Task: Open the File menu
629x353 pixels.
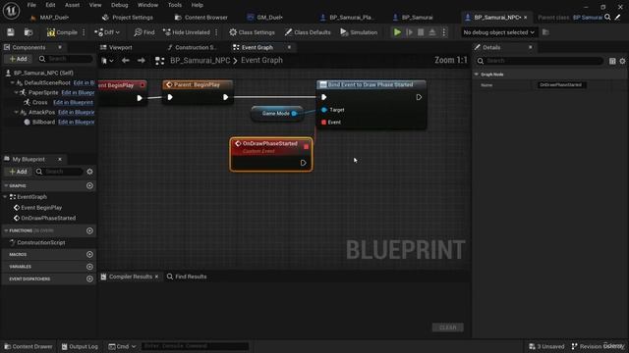Action: coord(31,5)
